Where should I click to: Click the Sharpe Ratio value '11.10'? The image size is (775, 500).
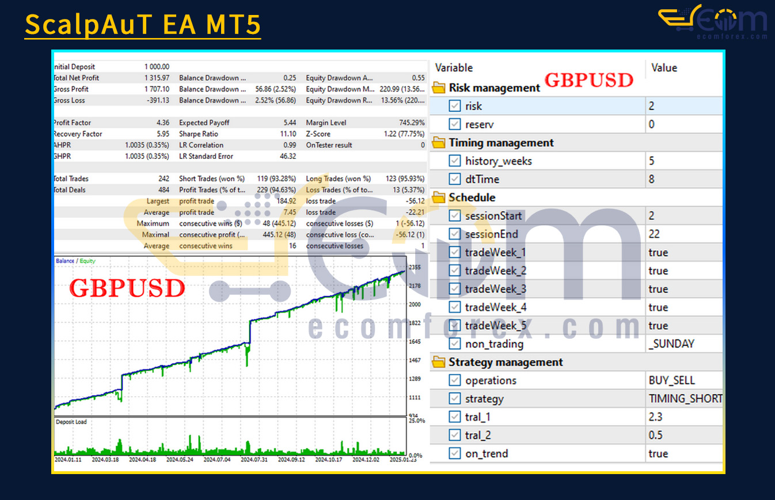(288, 134)
